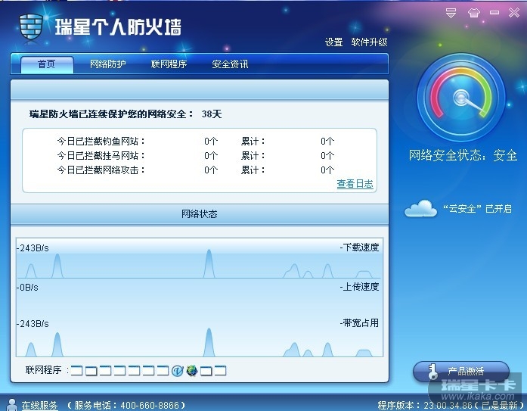Click the 网络安全状态: 安全 text

[463, 155]
